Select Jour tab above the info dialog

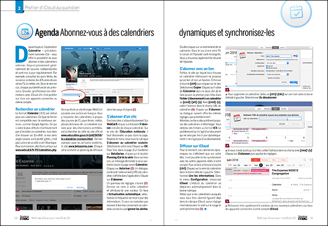pos(261,48)
